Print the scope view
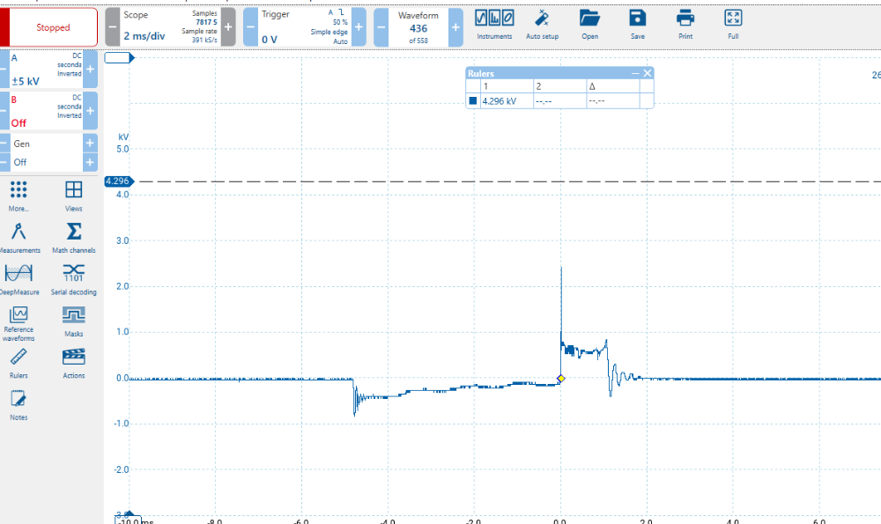This screenshot has width=881, height=524. (x=685, y=25)
